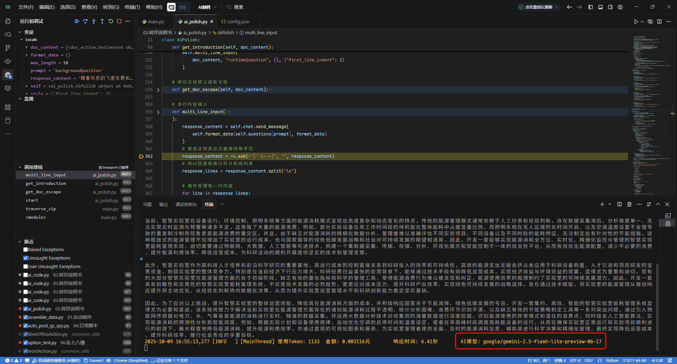Viewport: 677px width, 364px height.
Task: Open the Extensions view icon in sidebar
Action: [8, 107]
